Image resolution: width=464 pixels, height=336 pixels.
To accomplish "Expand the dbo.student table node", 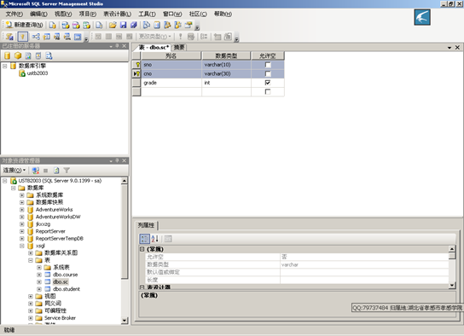I will coord(39,289).
